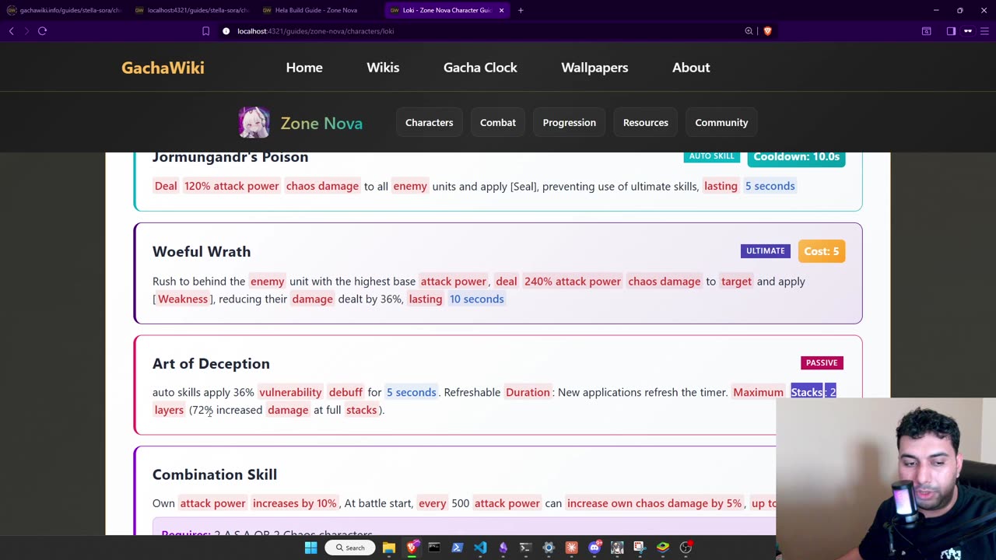Click the '120% attack power' tag

pos(231,186)
